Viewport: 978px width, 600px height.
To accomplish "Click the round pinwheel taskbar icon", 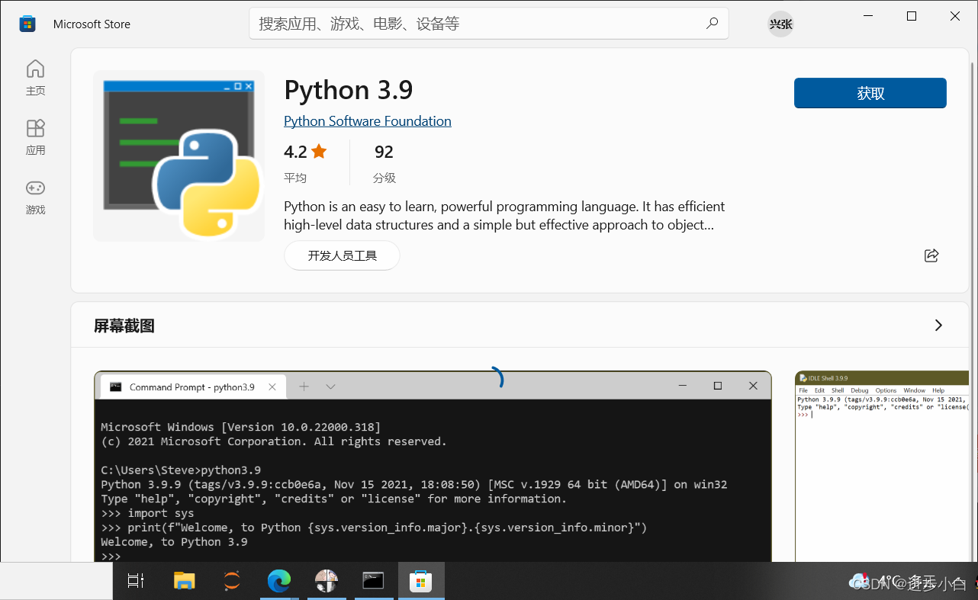I will pyautogui.click(x=327, y=581).
